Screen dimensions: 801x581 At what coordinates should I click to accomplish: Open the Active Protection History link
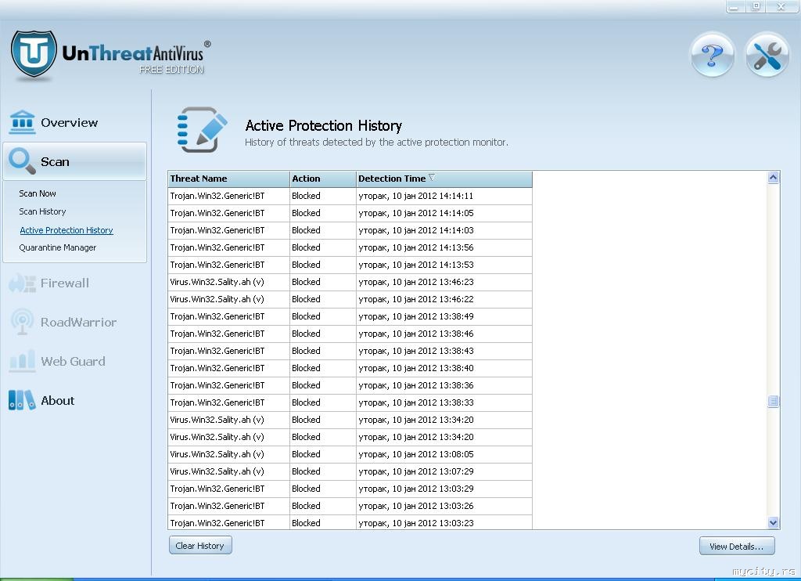pyautogui.click(x=66, y=230)
